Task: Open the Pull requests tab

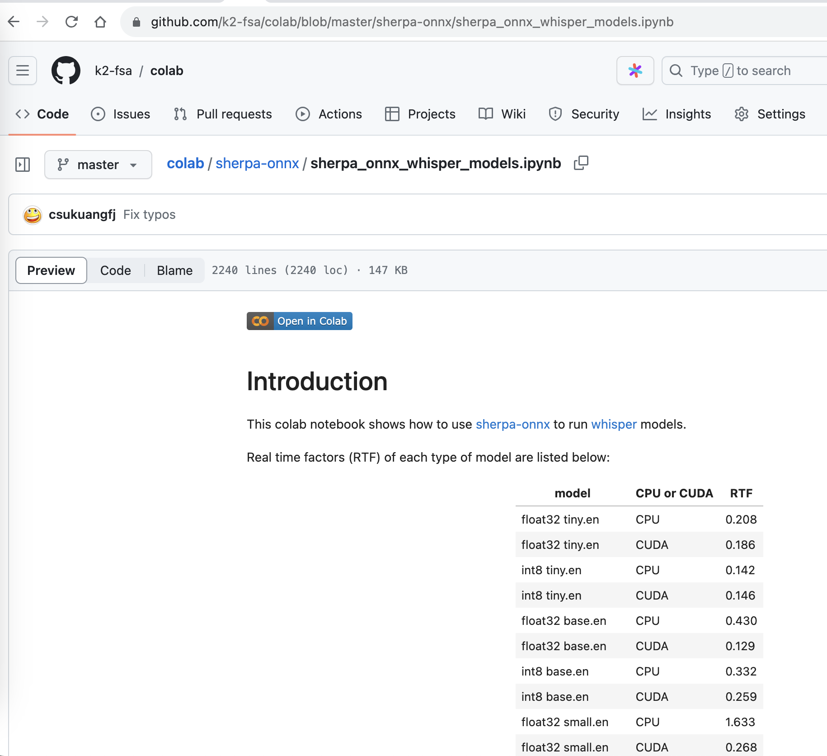Action: click(223, 114)
